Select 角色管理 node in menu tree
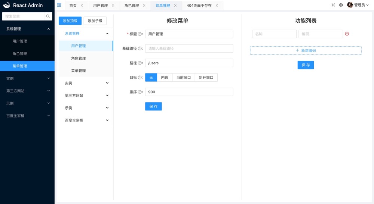 click(86, 58)
